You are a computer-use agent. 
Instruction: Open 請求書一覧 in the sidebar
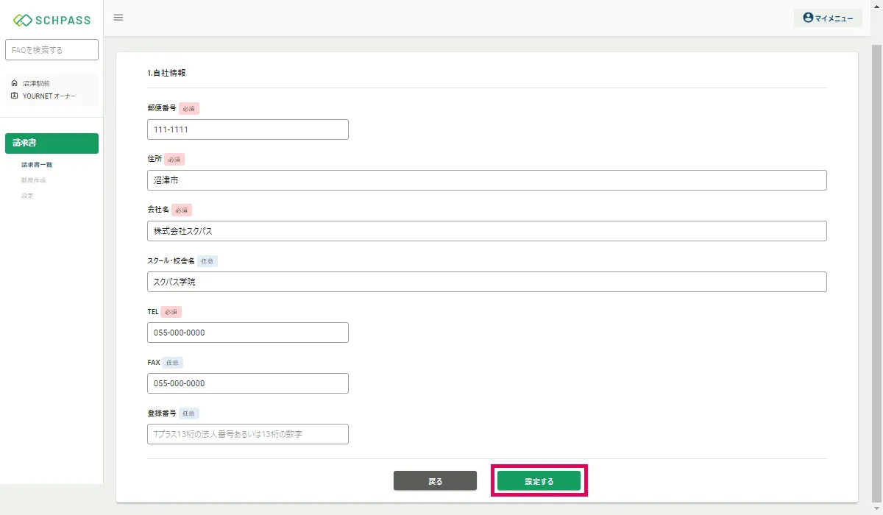point(37,165)
